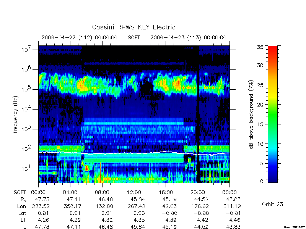The width and height of the screenshot is (306, 229).
Task: Click the 12:00 time label
Action: point(134,193)
